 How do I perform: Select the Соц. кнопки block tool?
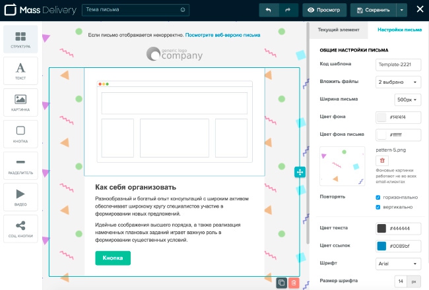pos(20,228)
